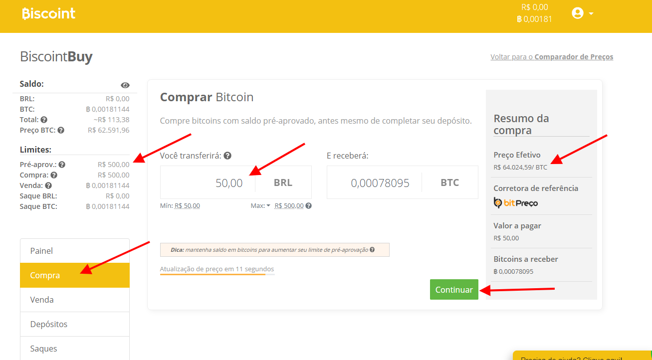Click help icon beside Compra limit

(54, 175)
